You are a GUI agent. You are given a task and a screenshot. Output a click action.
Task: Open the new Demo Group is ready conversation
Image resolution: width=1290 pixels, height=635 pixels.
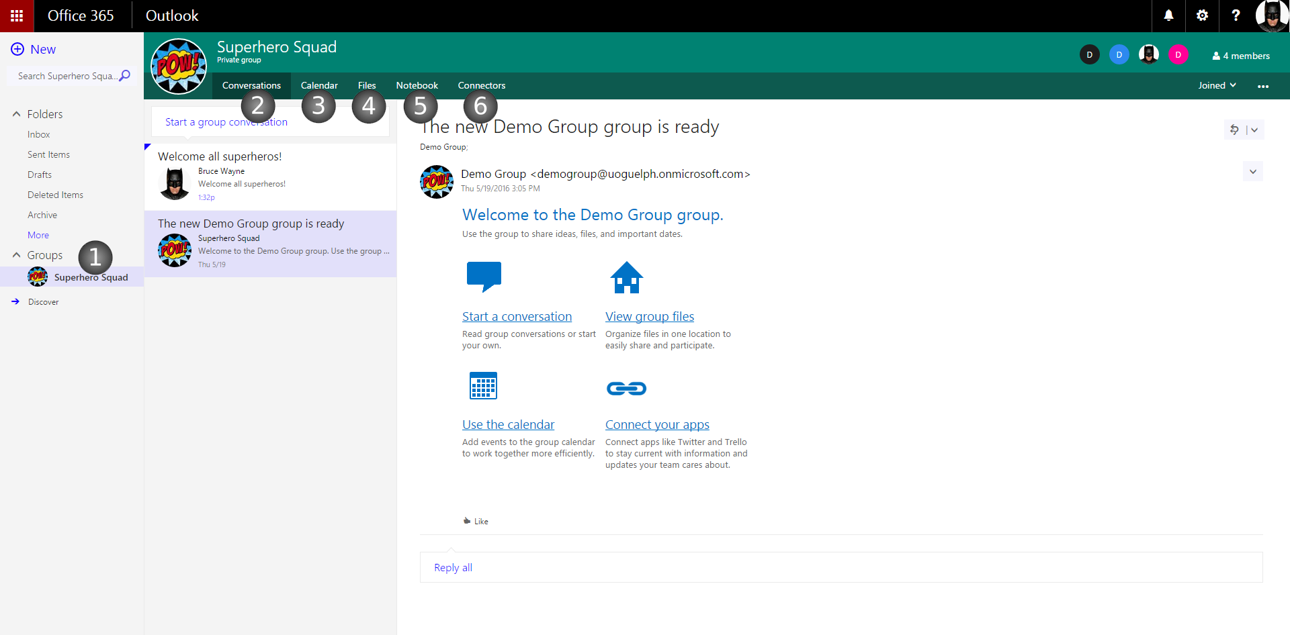[270, 244]
